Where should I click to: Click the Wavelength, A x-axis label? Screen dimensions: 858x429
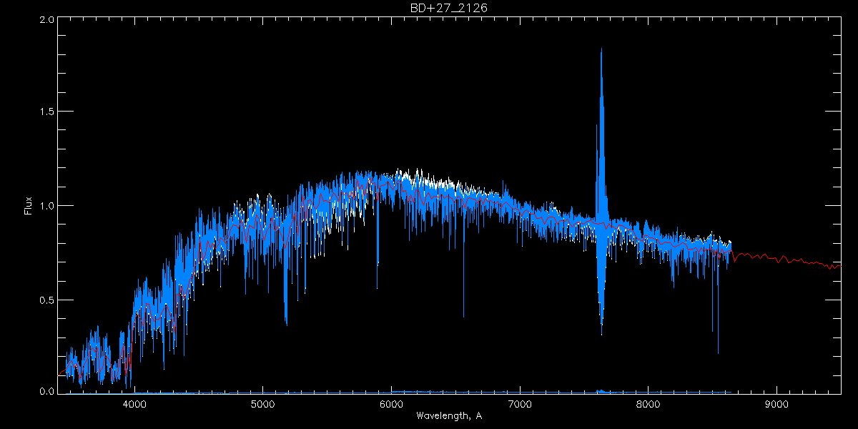pos(449,415)
